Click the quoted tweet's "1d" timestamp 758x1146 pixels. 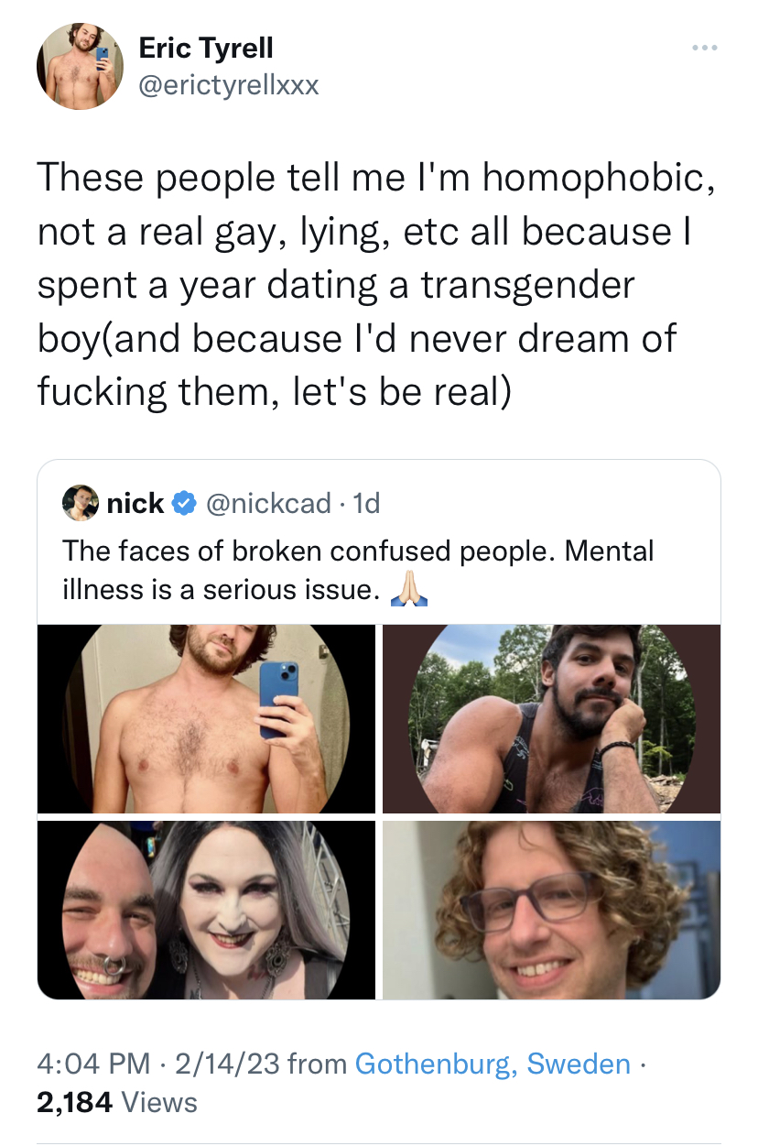[366, 503]
